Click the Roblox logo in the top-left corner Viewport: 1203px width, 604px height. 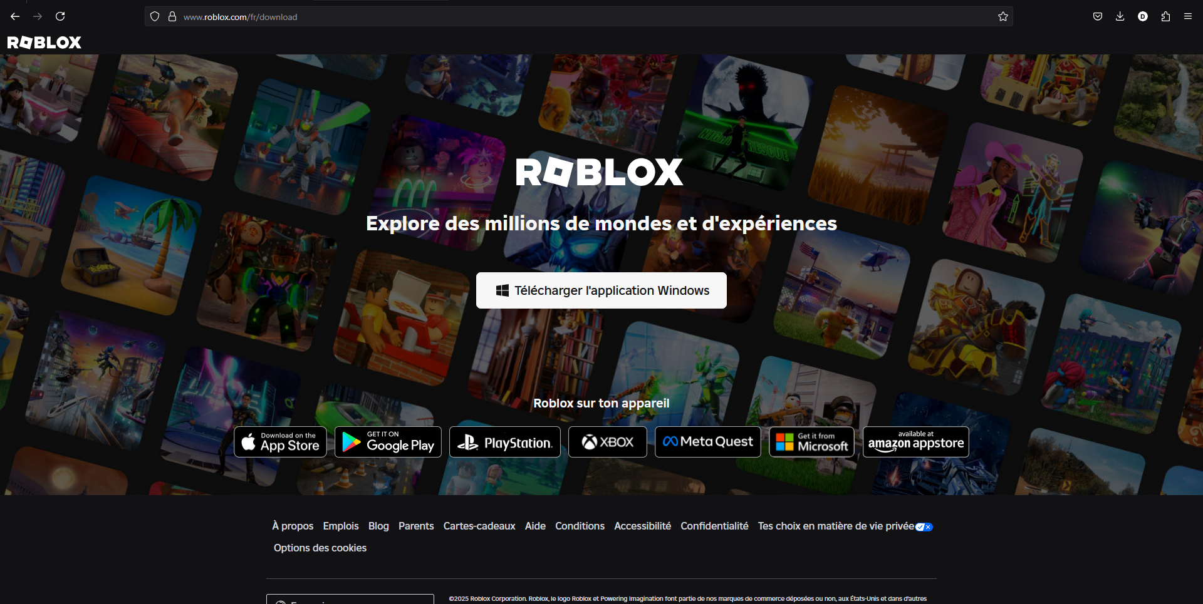(43, 43)
